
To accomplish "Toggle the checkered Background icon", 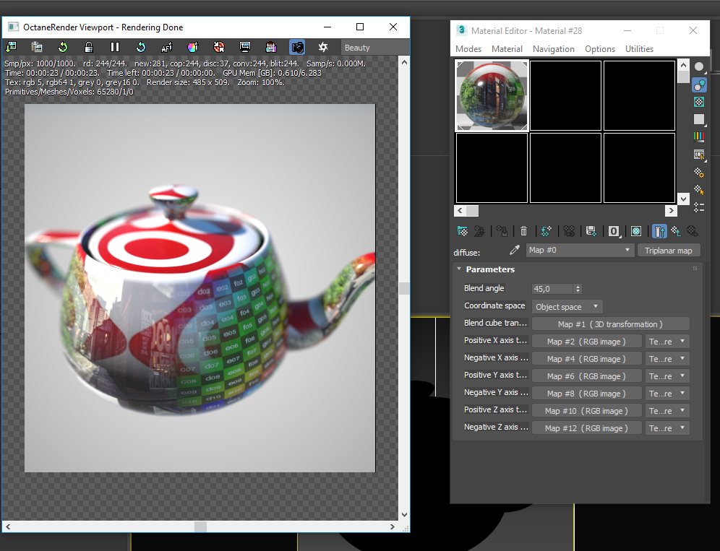I will (699, 102).
